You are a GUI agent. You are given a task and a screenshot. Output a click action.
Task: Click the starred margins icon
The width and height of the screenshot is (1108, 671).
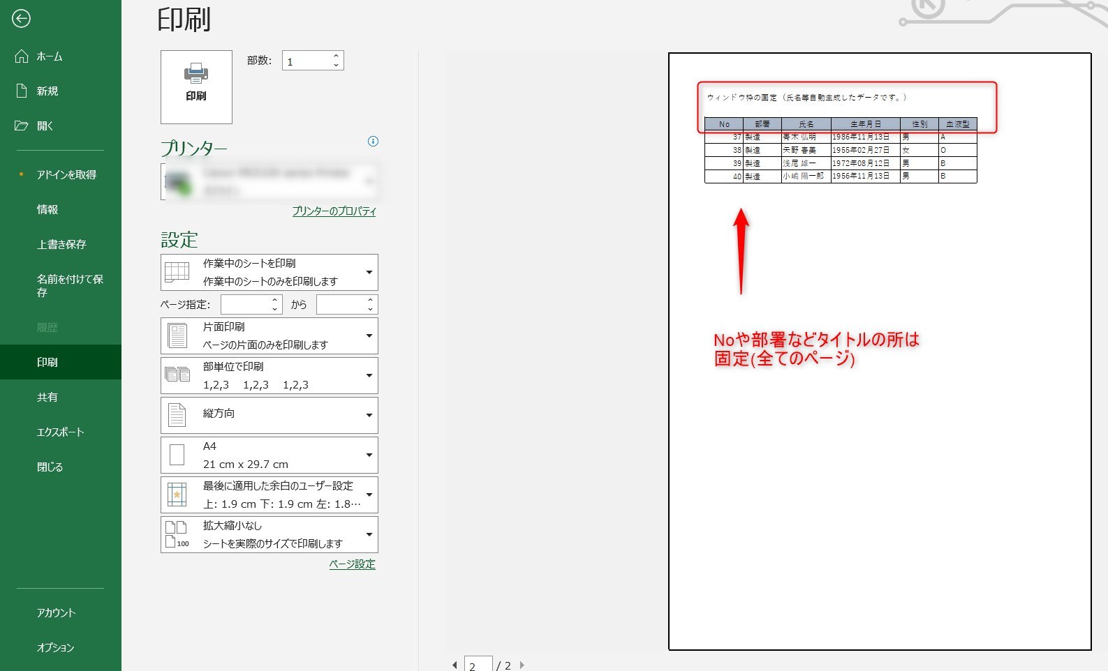tap(177, 495)
